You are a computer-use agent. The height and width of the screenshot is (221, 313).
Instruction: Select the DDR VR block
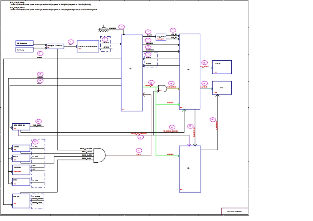click(x=21, y=200)
